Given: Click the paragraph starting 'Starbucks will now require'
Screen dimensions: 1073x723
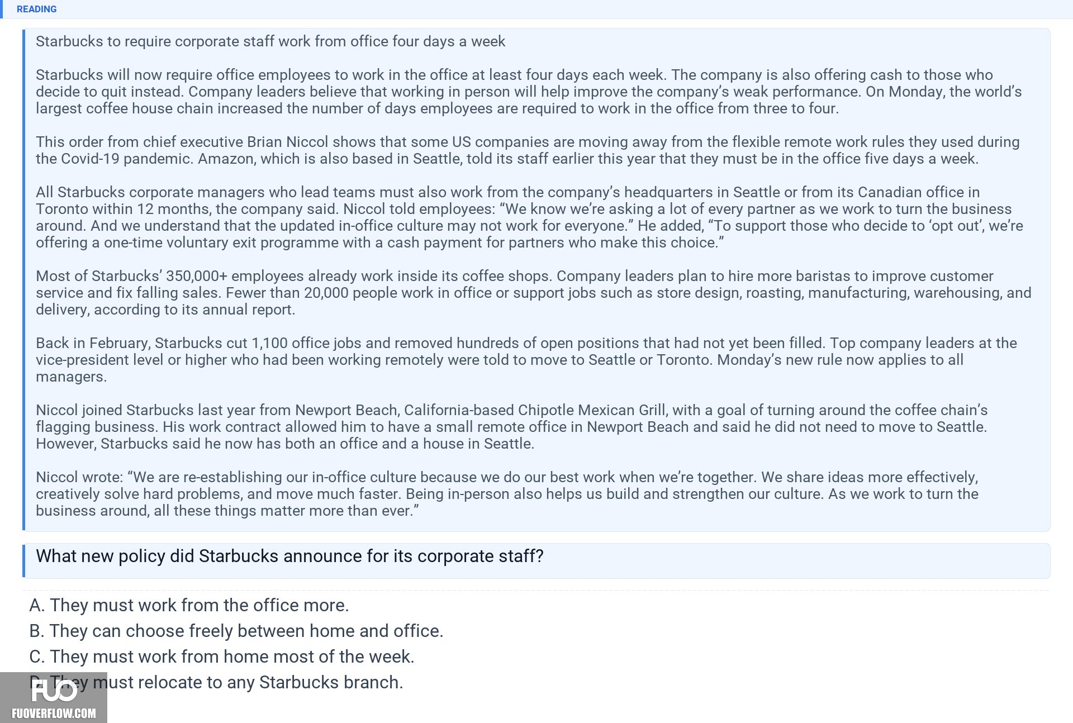Looking at the screenshot, I should (x=529, y=92).
